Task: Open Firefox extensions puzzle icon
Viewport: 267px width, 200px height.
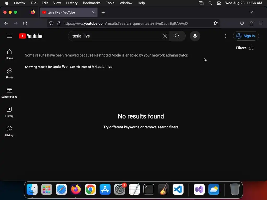Action: coord(252,23)
